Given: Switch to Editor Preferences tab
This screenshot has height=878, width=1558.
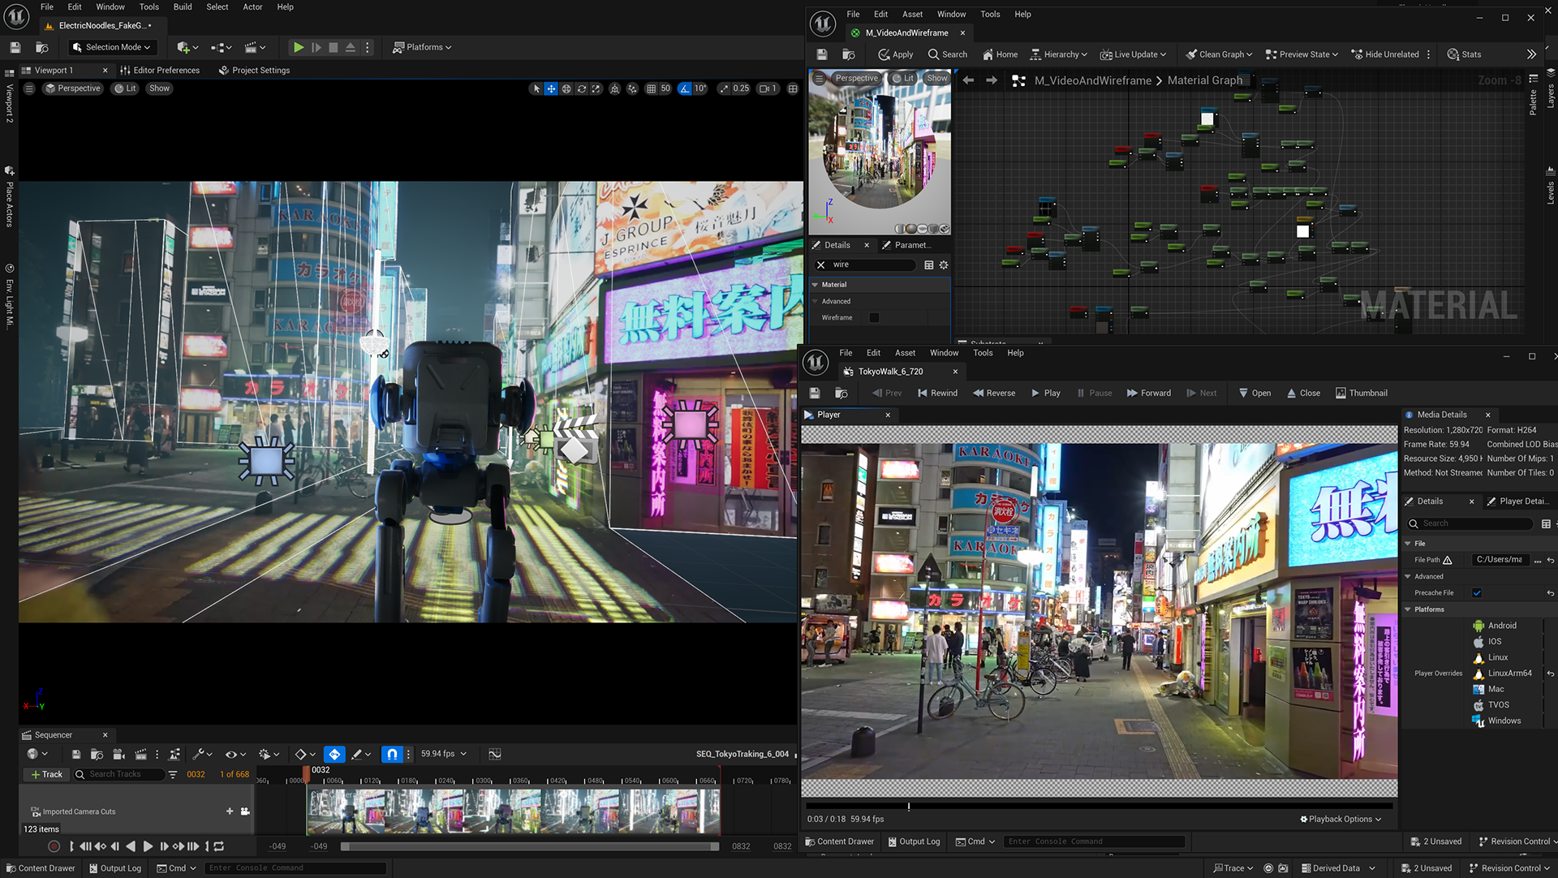Looking at the screenshot, I should [x=160, y=71].
